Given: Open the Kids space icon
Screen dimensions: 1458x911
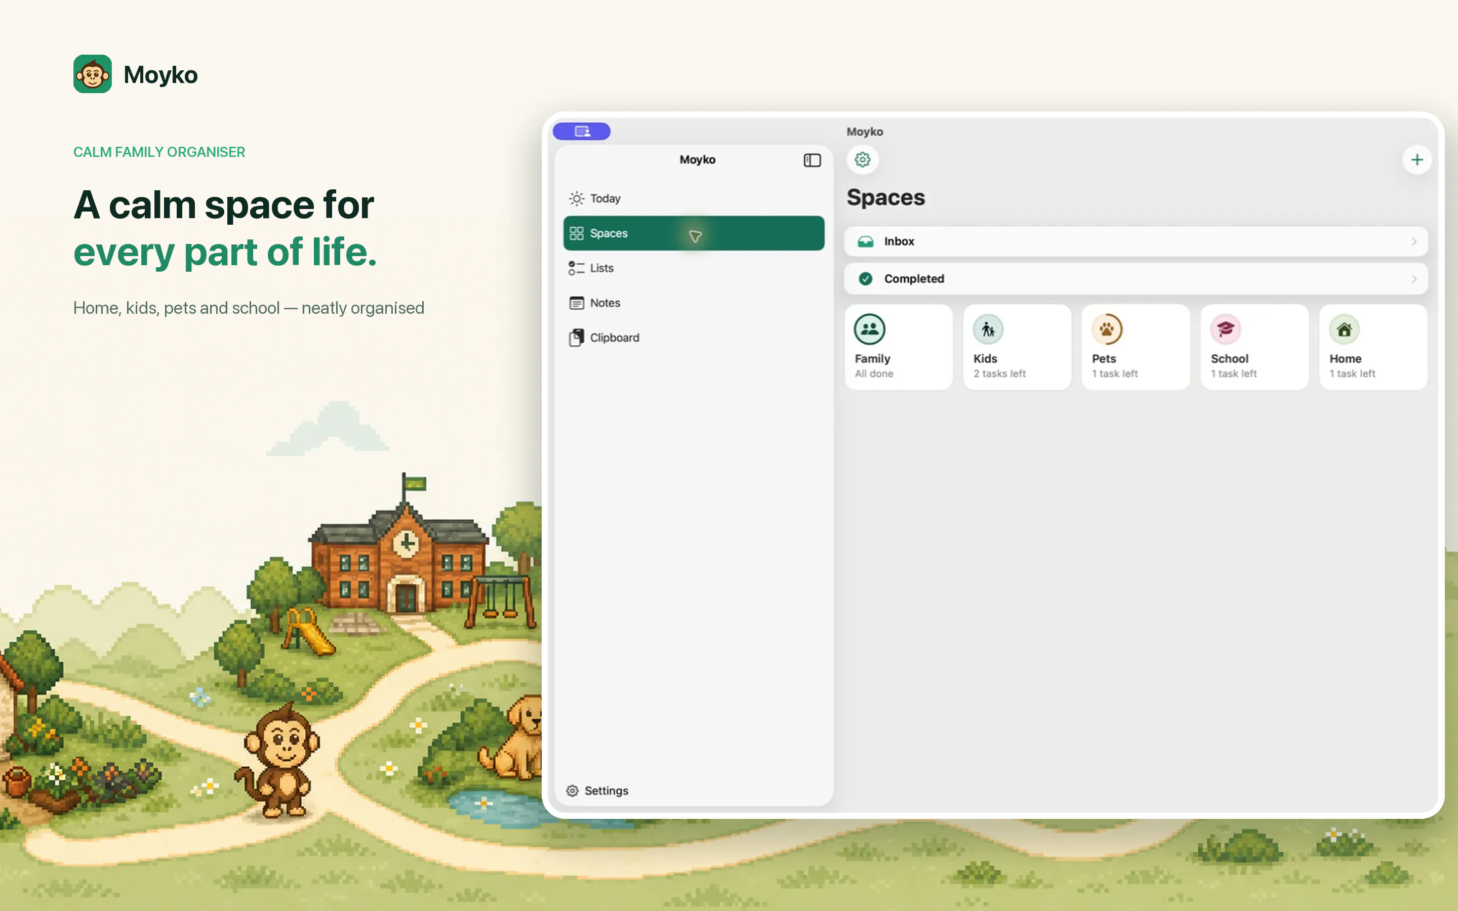Looking at the screenshot, I should tap(988, 329).
